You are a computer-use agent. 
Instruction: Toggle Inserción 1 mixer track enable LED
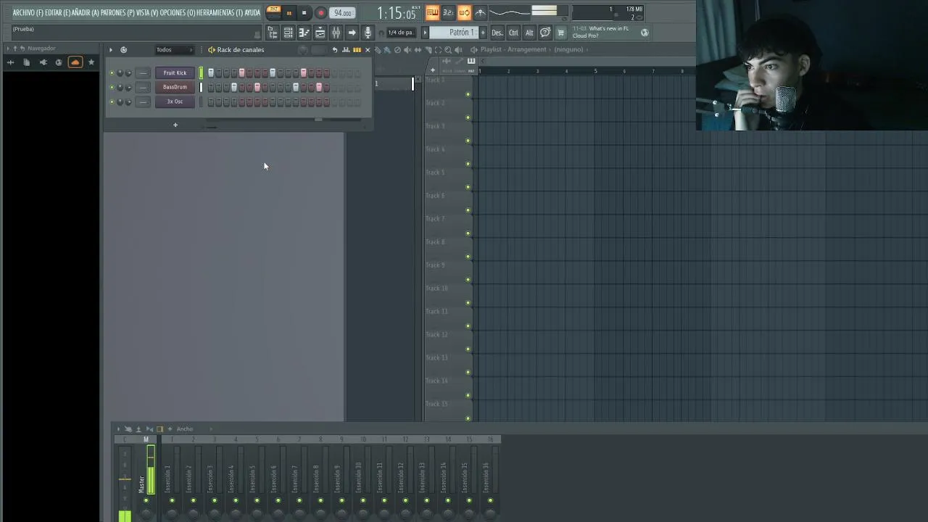[x=172, y=500]
